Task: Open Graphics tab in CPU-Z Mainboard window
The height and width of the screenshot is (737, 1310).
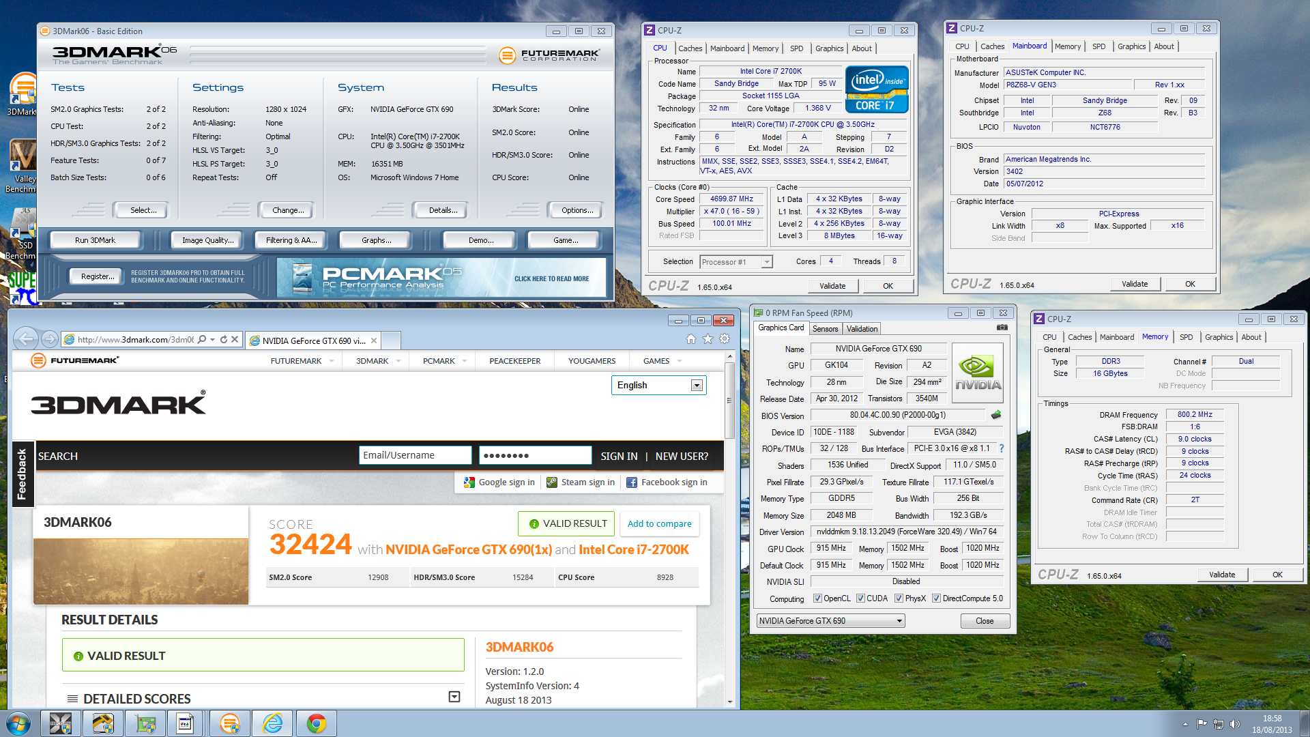Action: [1131, 46]
